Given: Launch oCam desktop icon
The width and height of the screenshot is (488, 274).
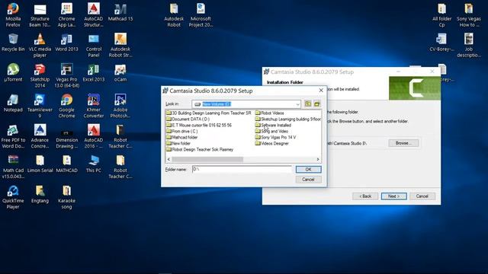Looking at the screenshot, I should click(120, 73).
